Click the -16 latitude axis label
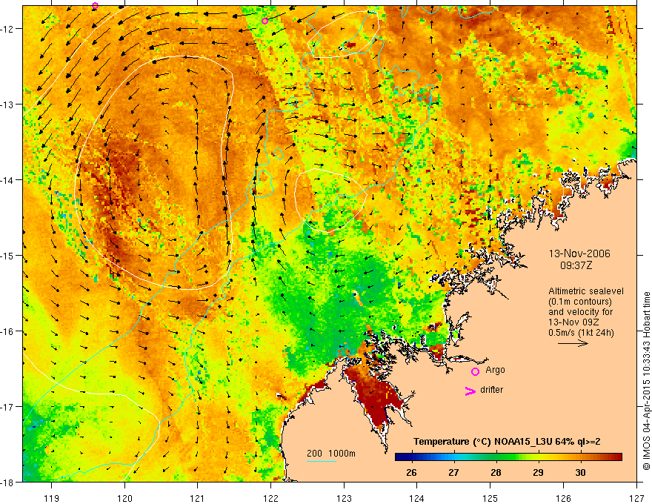 (x=8, y=331)
